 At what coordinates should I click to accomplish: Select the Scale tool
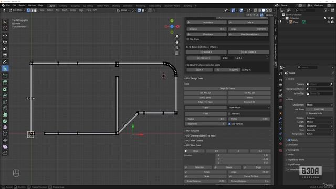pyautogui.click(x=5, y=48)
